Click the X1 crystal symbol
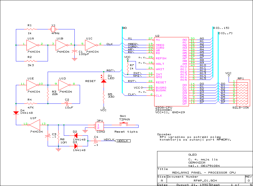This screenshot has height=186, width=253. [53, 29]
